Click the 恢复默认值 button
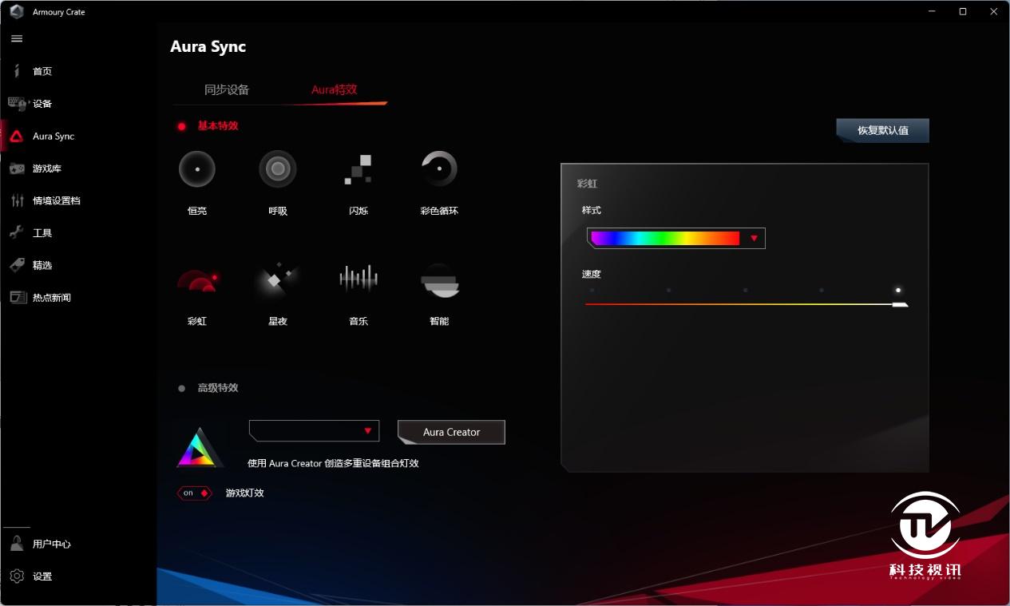The width and height of the screenshot is (1010, 606). tap(882, 130)
